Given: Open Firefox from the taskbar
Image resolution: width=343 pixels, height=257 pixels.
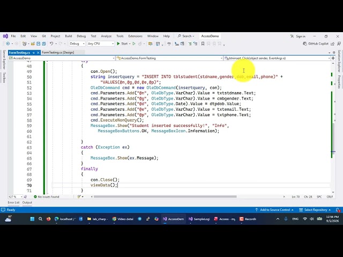Looking at the screenshot, I should 49,219.
